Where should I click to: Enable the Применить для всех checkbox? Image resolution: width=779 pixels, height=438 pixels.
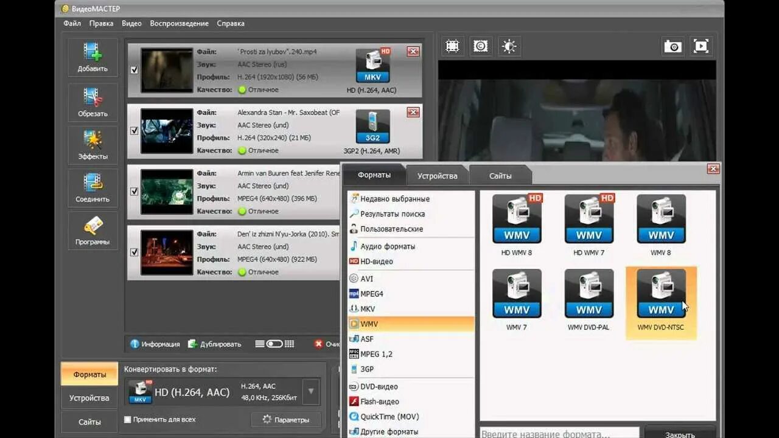coord(127,419)
